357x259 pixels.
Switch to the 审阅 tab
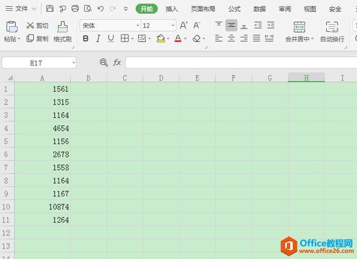pos(285,9)
